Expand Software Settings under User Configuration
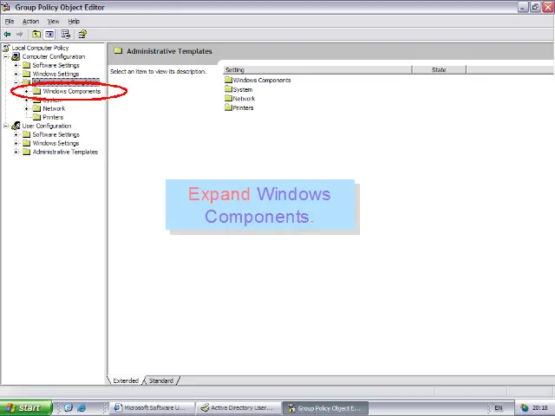 coord(16,135)
